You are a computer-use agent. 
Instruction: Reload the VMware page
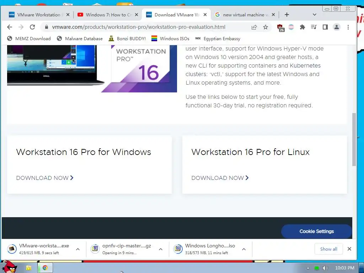click(x=32, y=27)
